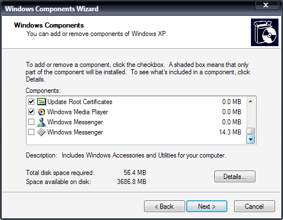The image size is (283, 220).
Task: Click the Windows Messenger person icon
Action: (x=41, y=122)
